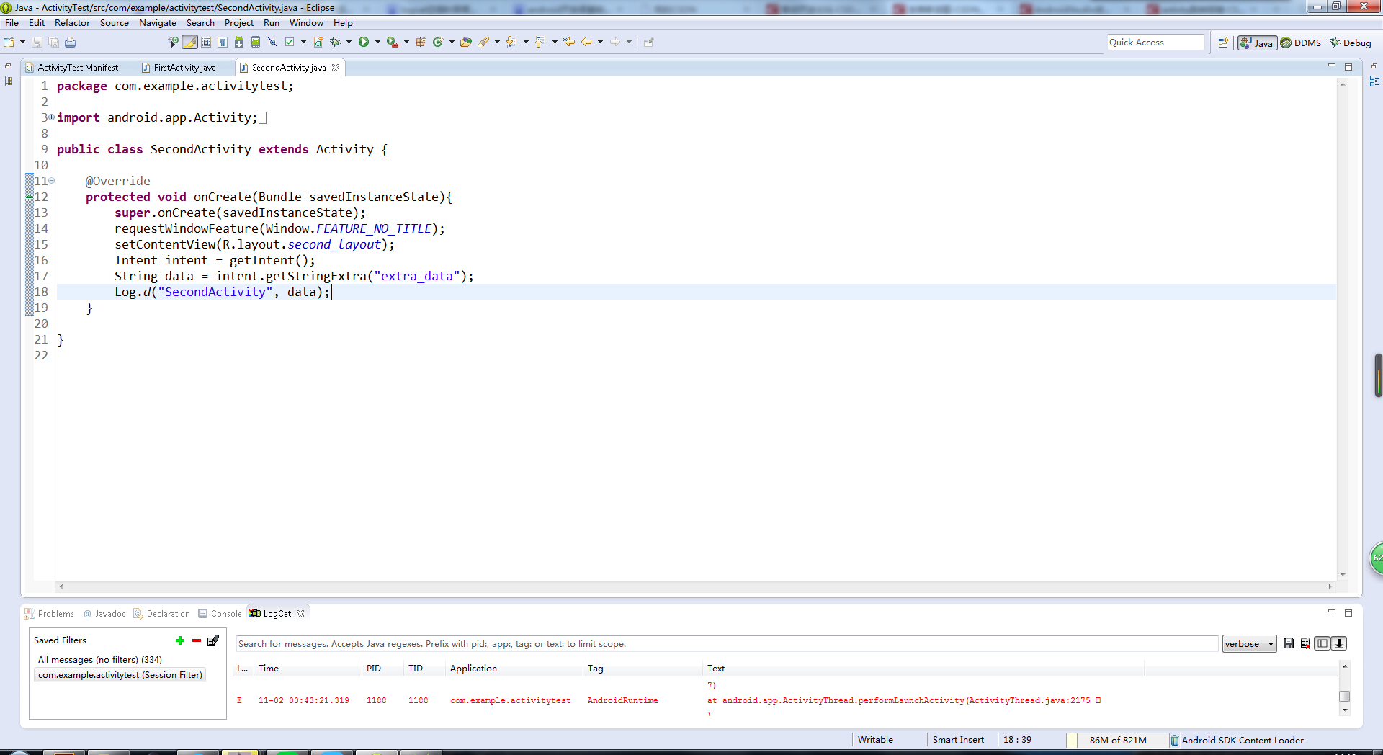Click the LogCat message search field
Viewport: 1383px width, 755px height.
(x=727, y=644)
